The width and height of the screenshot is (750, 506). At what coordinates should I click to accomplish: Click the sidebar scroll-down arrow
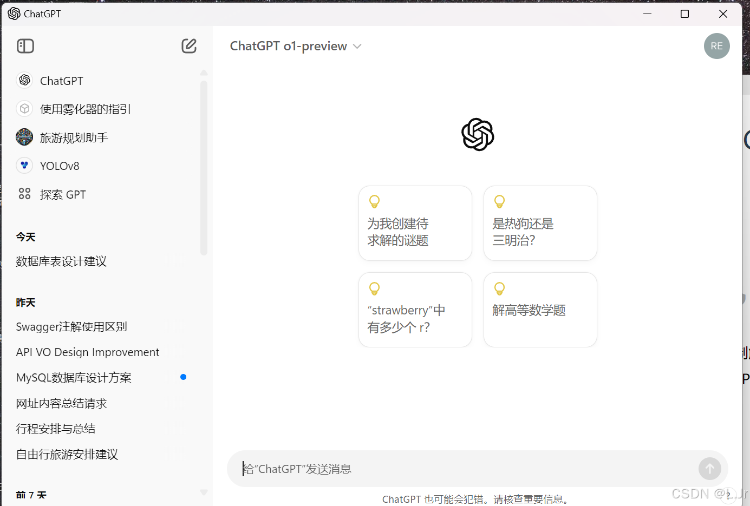point(204,492)
